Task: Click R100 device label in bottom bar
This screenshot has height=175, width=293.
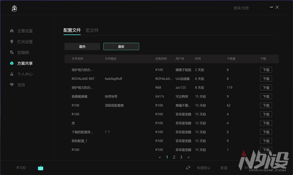Action: point(21,168)
